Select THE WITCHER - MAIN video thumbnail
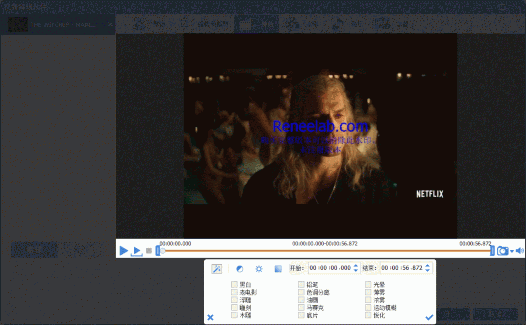526x325 pixels. coord(18,24)
